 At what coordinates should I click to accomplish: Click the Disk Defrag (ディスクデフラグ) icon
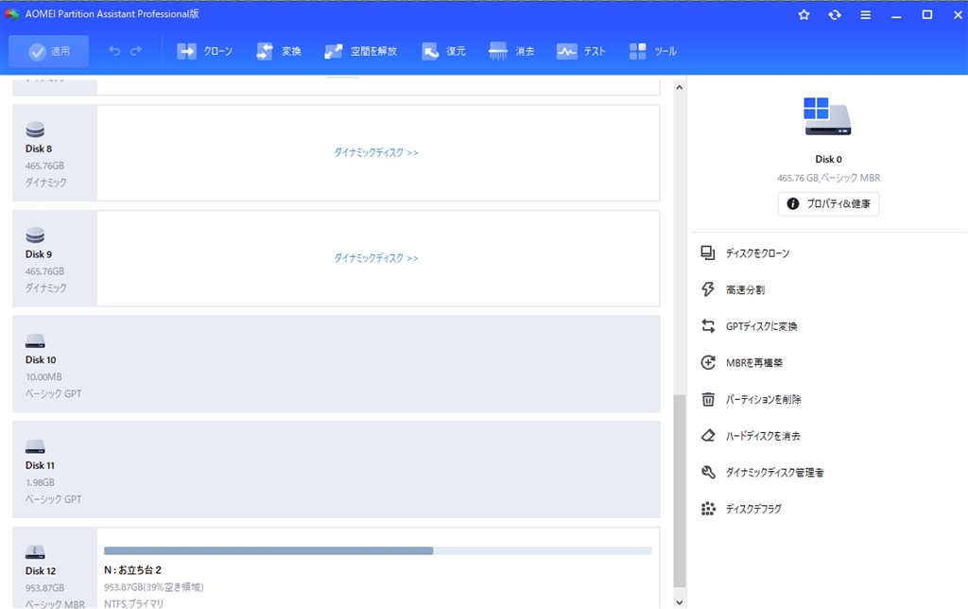point(708,509)
